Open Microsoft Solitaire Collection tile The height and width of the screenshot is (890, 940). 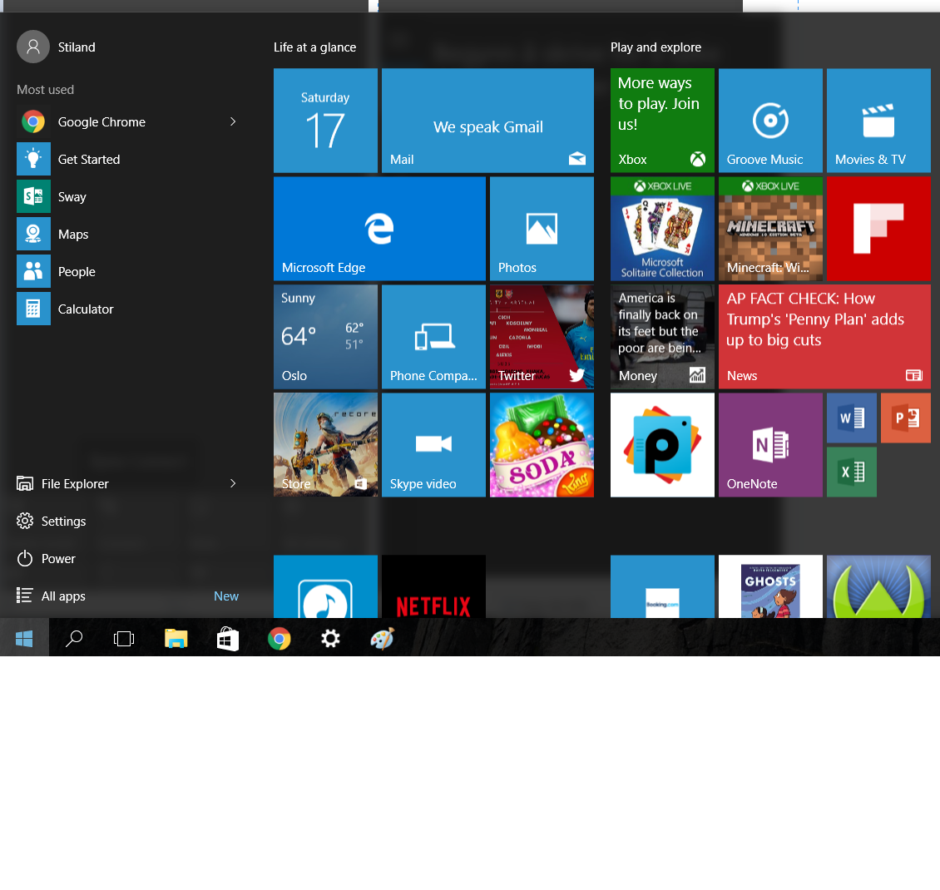click(x=662, y=229)
